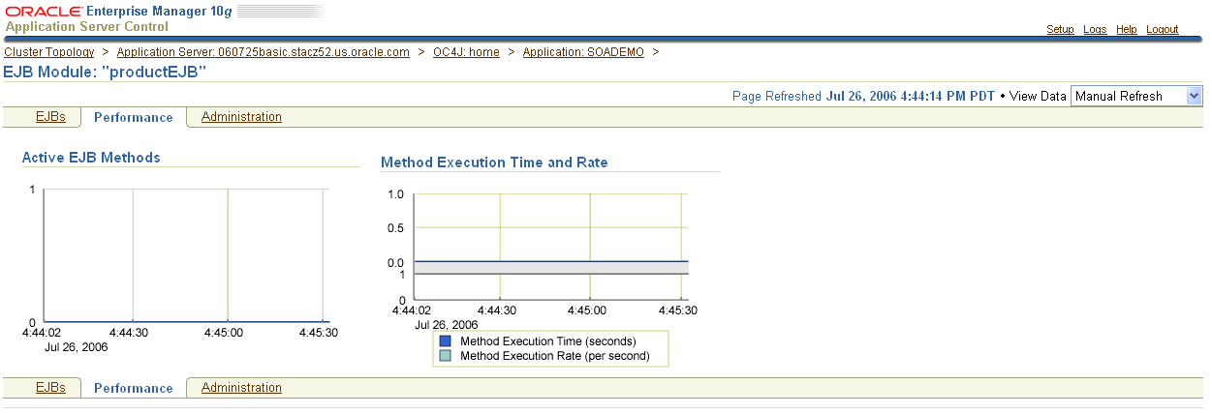
Task: Click the Logout link
Action: tap(1163, 29)
